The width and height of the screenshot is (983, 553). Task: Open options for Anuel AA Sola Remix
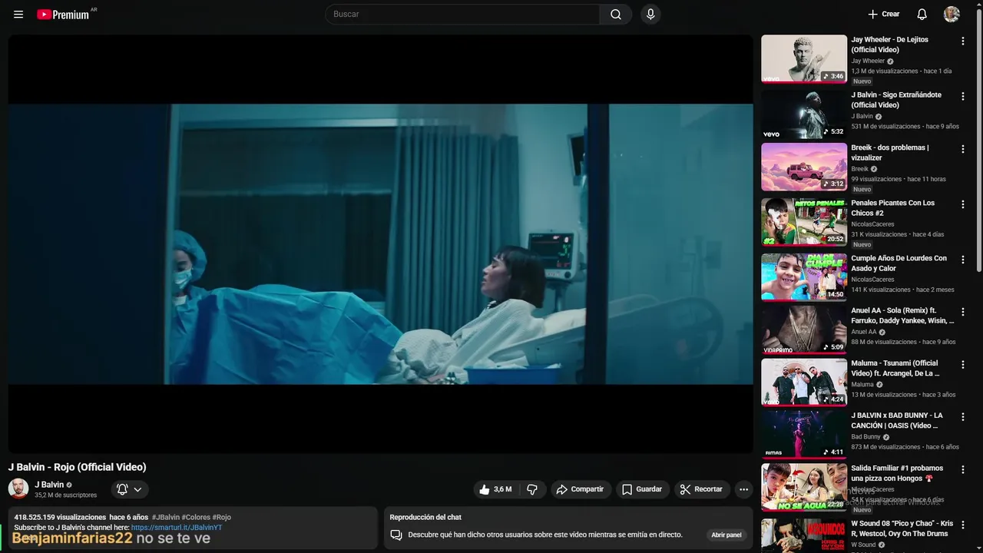pyautogui.click(x=963, y=313)
